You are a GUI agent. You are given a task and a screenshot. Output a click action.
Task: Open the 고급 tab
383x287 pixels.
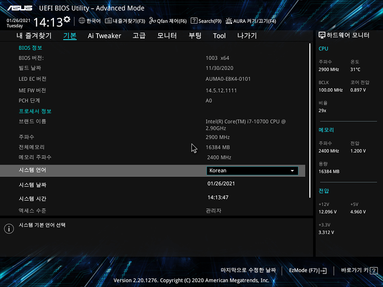point(139,36)
